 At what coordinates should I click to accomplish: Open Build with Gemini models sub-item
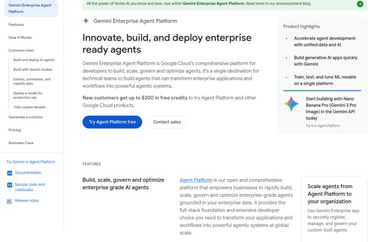coord(33,70)
